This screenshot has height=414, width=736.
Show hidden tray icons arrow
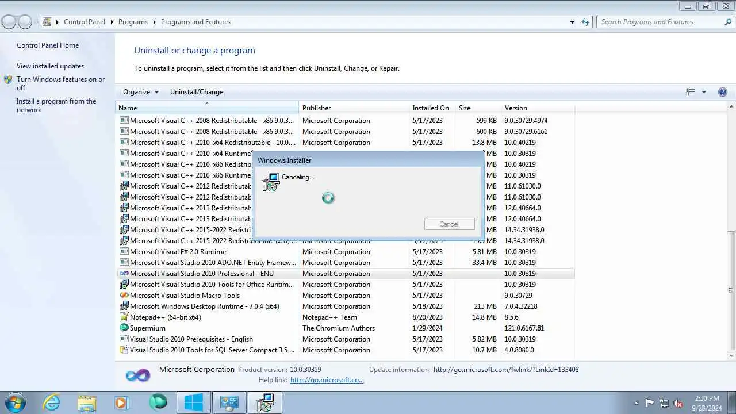636,403
